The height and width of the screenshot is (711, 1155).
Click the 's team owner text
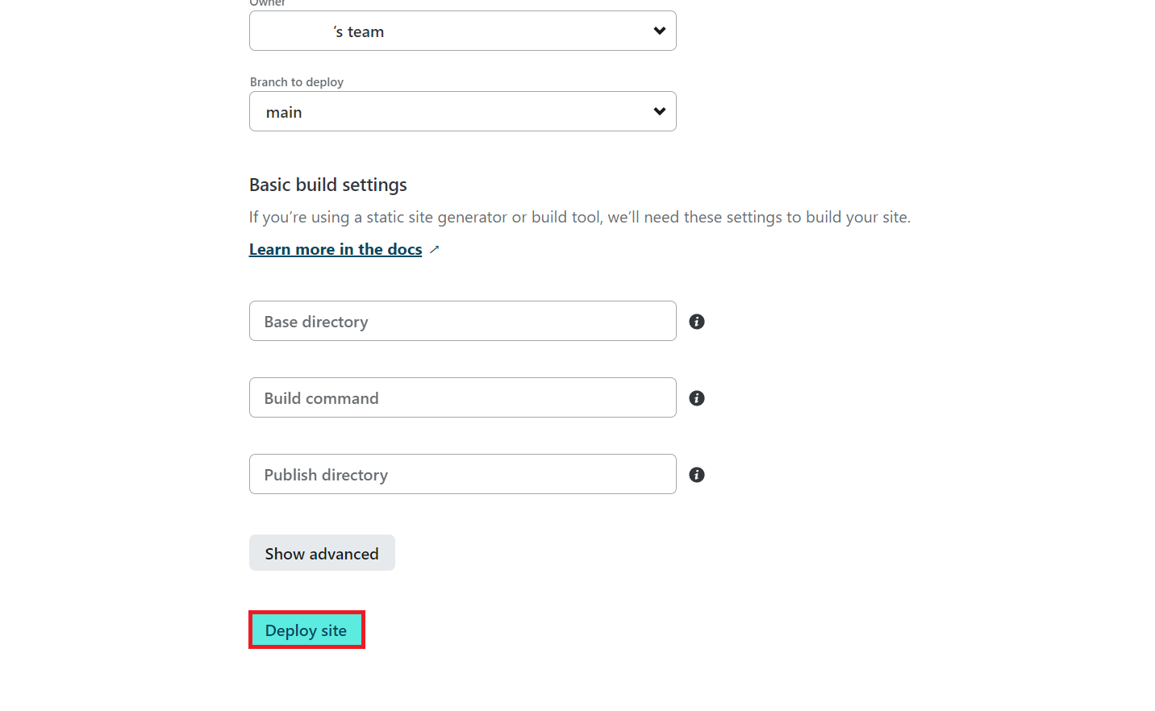click(x=359, y=31)
